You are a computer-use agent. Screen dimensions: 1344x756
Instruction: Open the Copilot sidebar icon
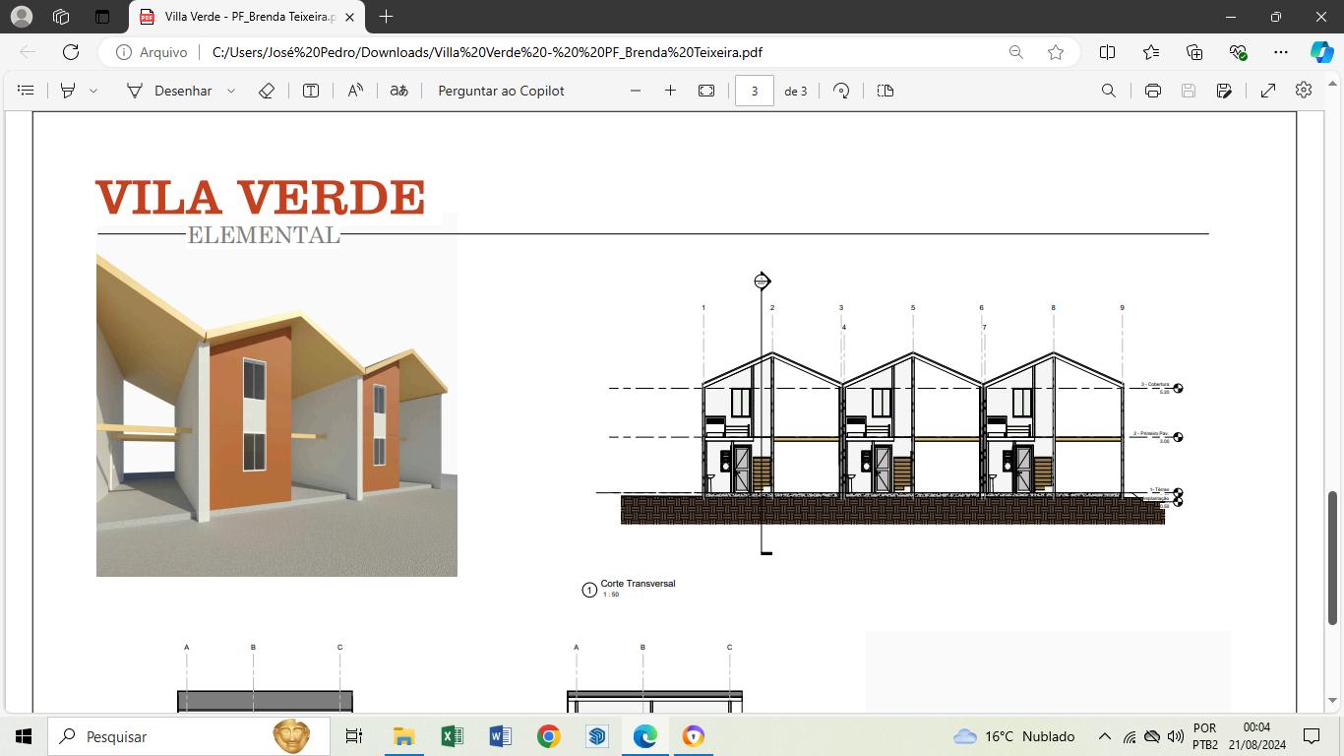point(1321,52)
